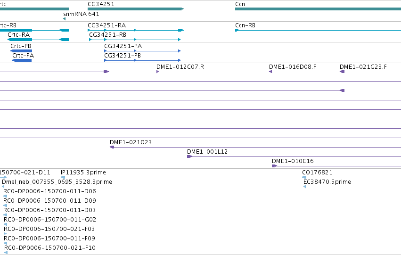Select the CG34251-RA transcript track
The height and width of the screenshot is (255, 401).
click(x=136, y=30)
